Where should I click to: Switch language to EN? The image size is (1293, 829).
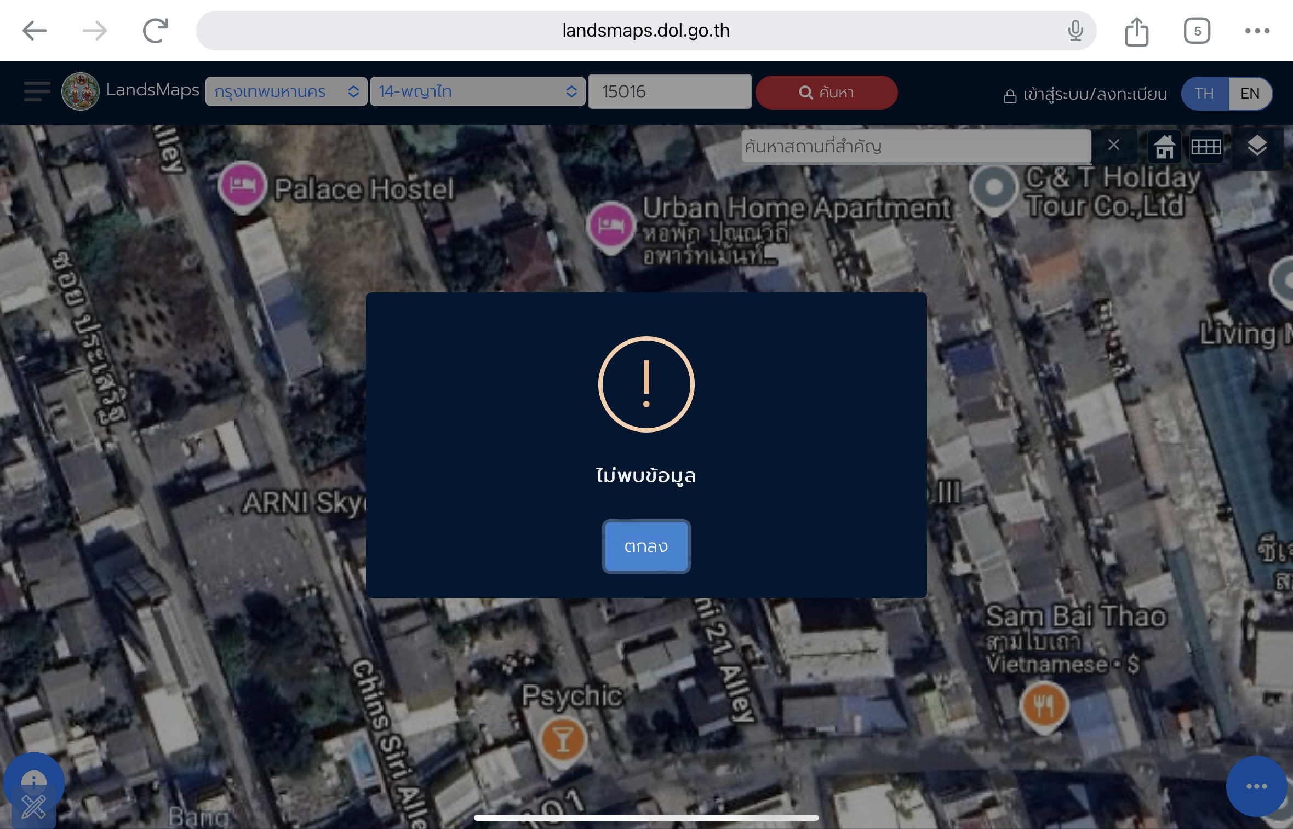click(1250, 93)
